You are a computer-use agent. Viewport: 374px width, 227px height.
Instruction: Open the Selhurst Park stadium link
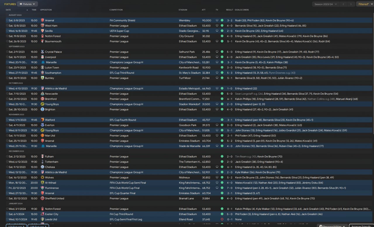click(x=187, y=52)
